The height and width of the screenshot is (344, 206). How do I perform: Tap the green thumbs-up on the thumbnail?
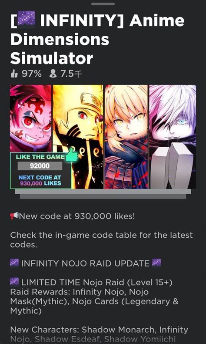(72, 155)
